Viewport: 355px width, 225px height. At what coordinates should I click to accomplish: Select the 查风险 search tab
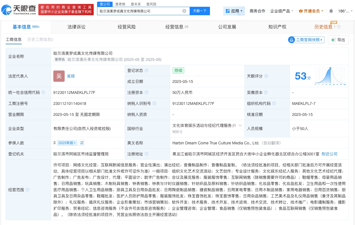click(151, 4)
